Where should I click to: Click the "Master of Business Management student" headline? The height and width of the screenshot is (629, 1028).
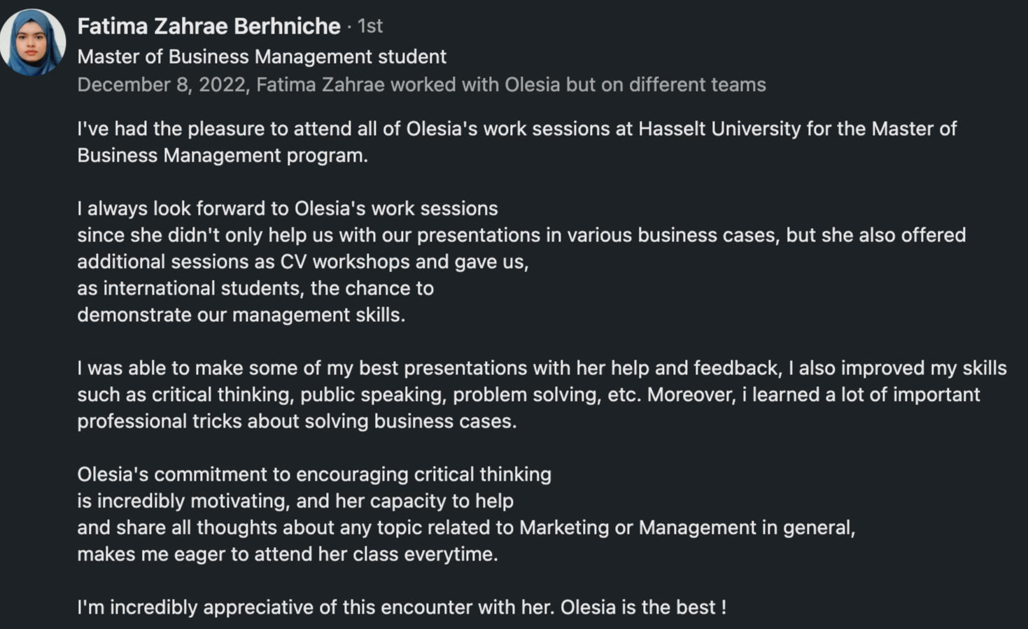coord(261,57)
